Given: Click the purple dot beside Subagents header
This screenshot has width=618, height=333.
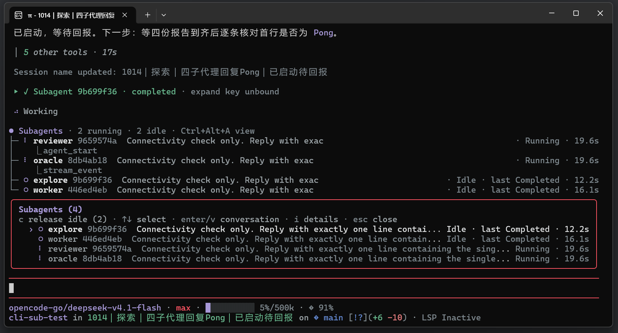Looking at the screenshot, I should (x=11, y=131).
